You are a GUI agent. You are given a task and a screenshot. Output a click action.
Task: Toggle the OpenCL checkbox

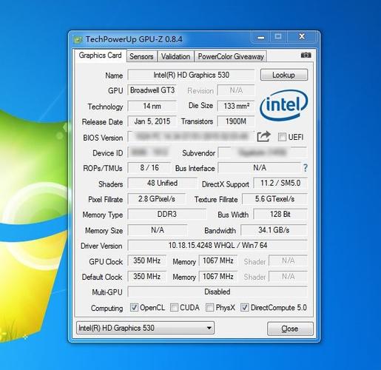click(x=134, y=307)
